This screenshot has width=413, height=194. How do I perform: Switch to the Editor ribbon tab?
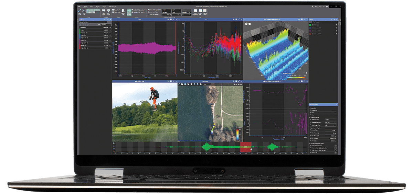tap(92, 7)
